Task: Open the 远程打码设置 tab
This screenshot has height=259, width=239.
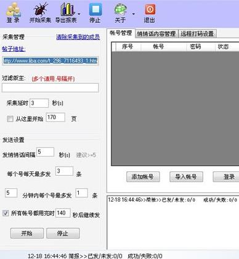Action: [x=197, y=34]
